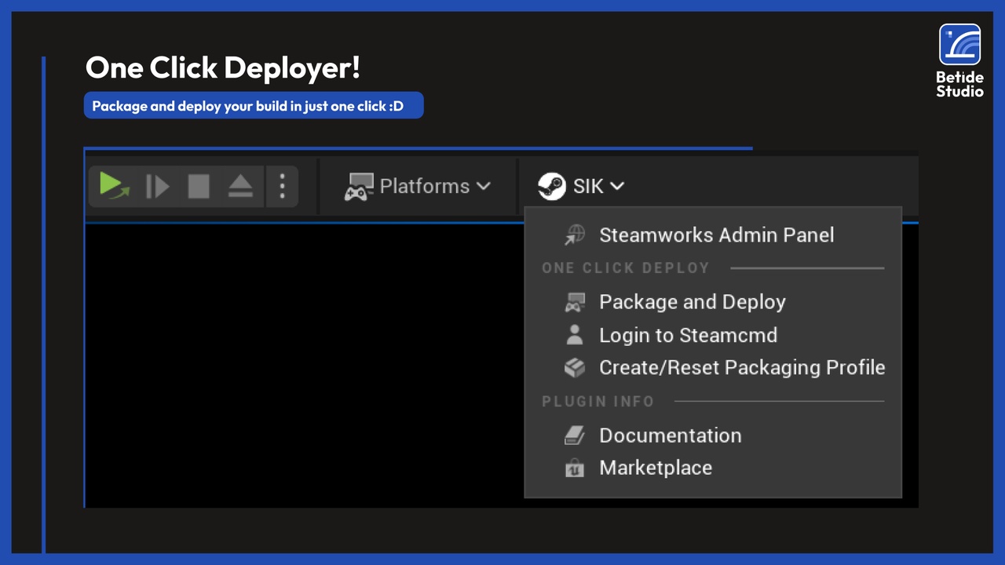The height and width of the screenshot is (565, 1005).
Task: Click the Skip/Frame Advance icon
Action: (157, 186)
